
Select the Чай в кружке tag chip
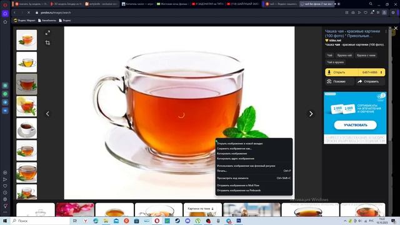[x=335, y=62]
